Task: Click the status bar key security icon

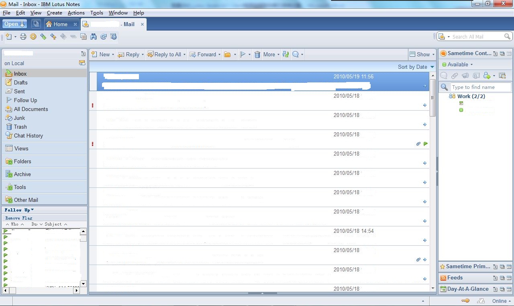Action: point(465,301)
